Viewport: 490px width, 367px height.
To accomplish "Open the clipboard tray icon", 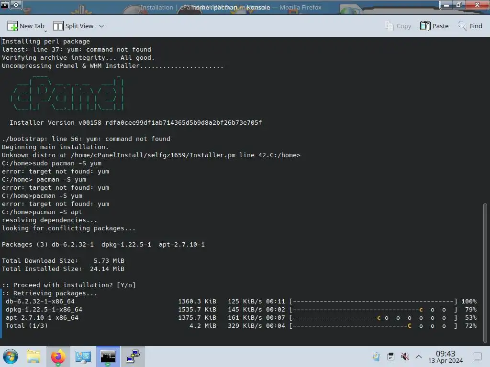I will (x=390, y=356).
